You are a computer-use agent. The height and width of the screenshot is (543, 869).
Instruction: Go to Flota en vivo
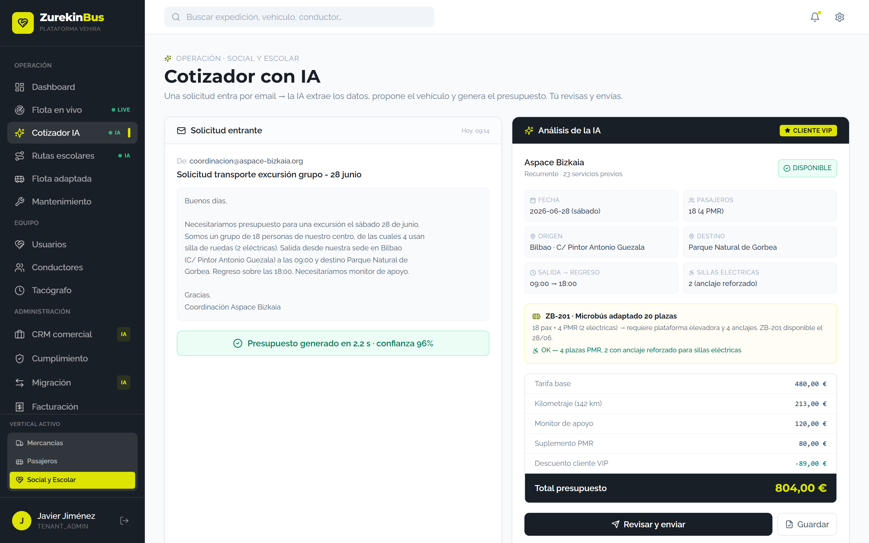tap(72, 110)
